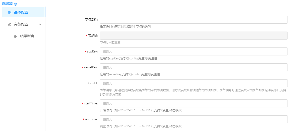299x131 pixels.
Task: Collapse 高级配置 using the chevron arrow
Action: click(x=40, y=24)
